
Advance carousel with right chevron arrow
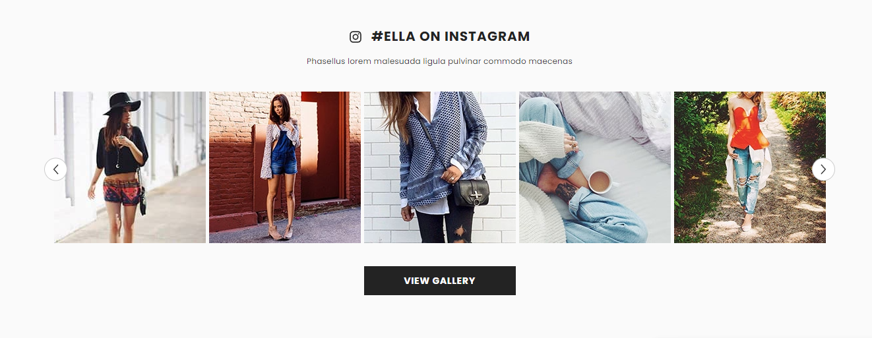[x=823, y=169]
